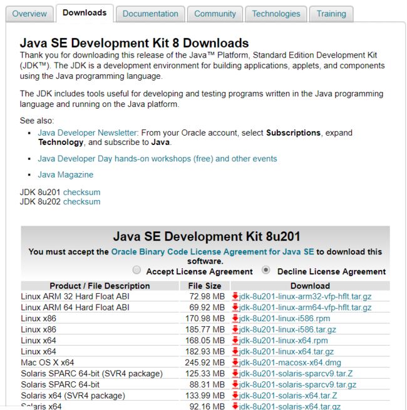Click Solaris x64 (SVR4 package) label

[73, 396]
